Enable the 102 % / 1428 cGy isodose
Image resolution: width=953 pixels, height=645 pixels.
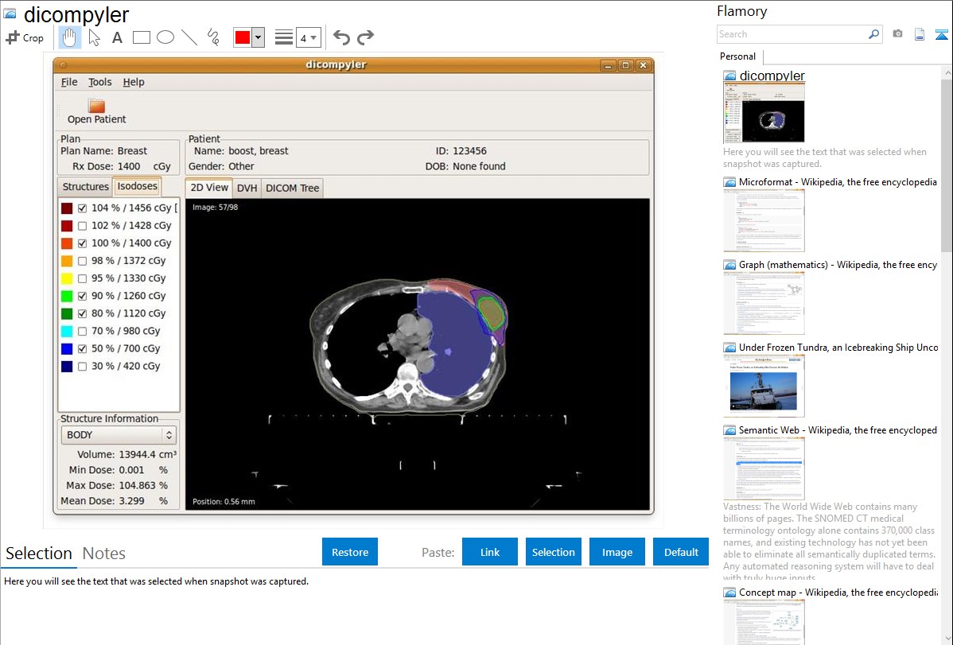[x=83, y=226]
